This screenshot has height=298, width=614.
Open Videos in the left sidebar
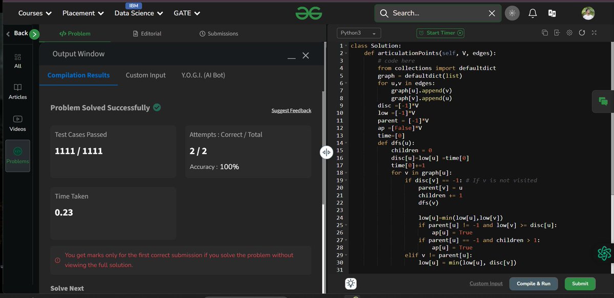(18, 123)
